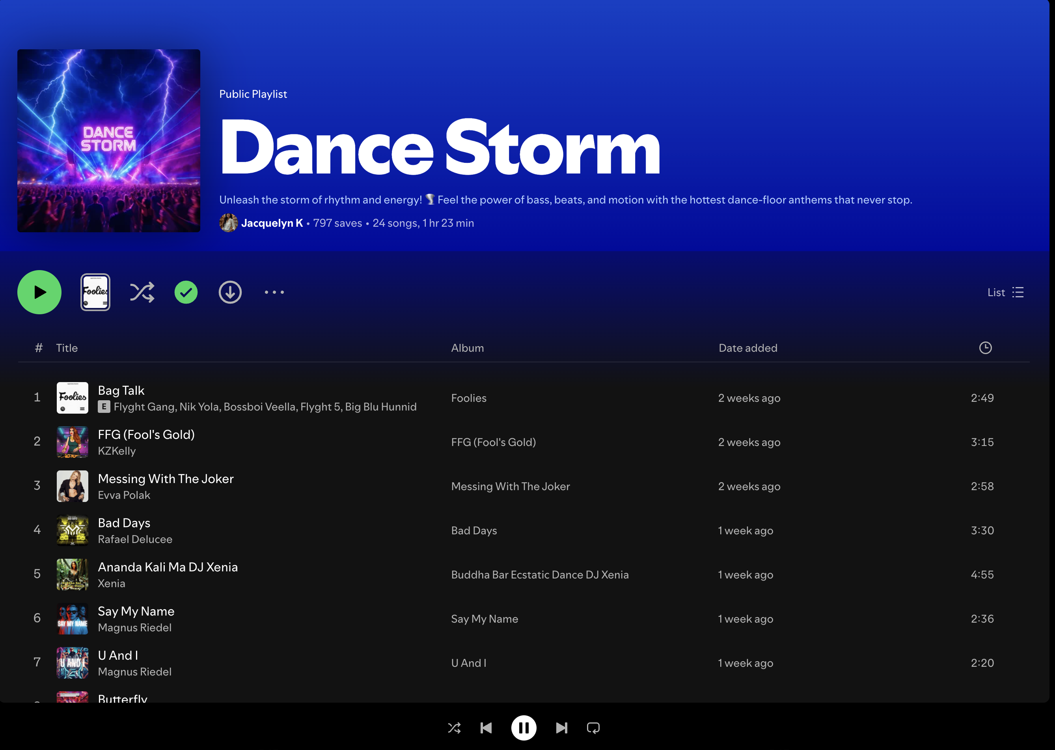This screenshot has width=1055, height=750.
Task: Enable shuffle next to the play button
Action: (x=142, y=292)
